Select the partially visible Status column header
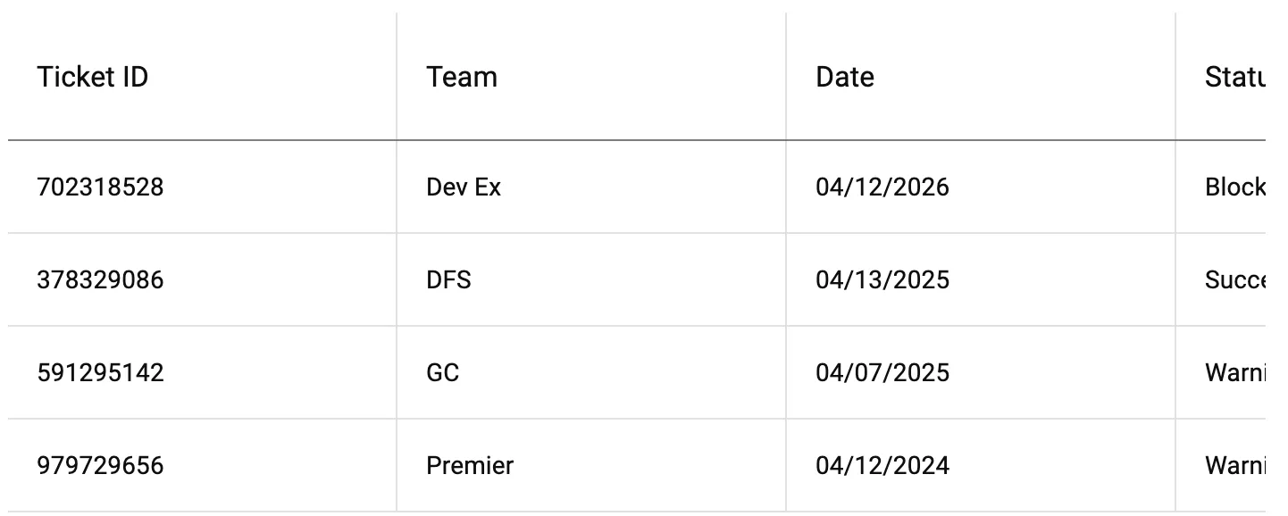This screenshot has height=516, width=1288. point(1234,78)
